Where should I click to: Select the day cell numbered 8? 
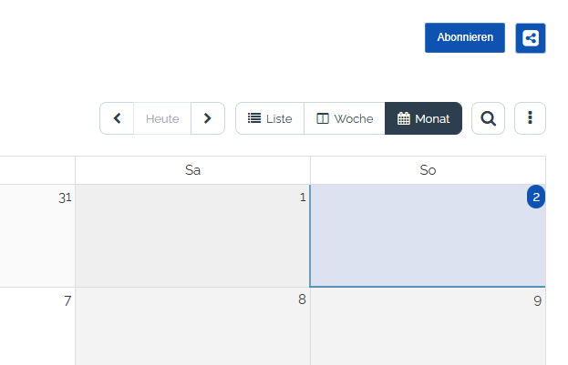[192, 326]
